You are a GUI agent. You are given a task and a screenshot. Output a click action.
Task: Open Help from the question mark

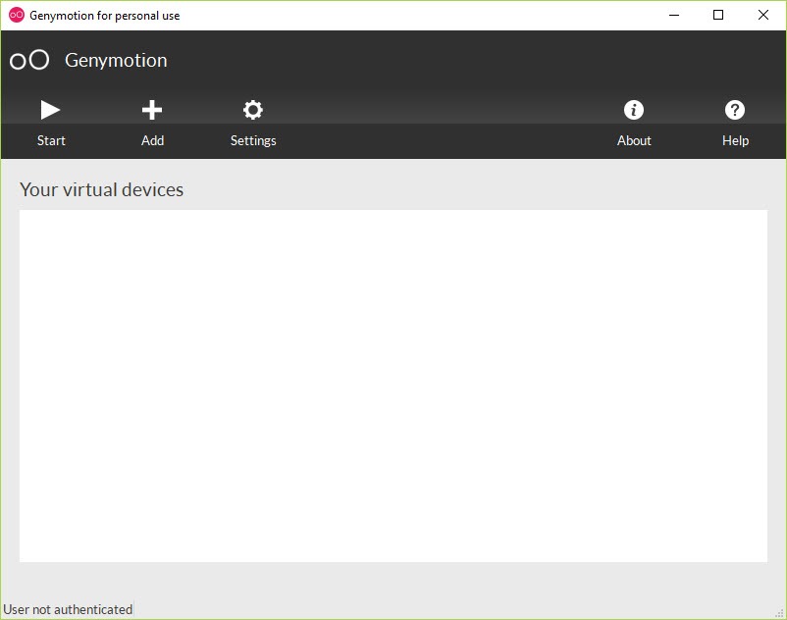[735, 123]
